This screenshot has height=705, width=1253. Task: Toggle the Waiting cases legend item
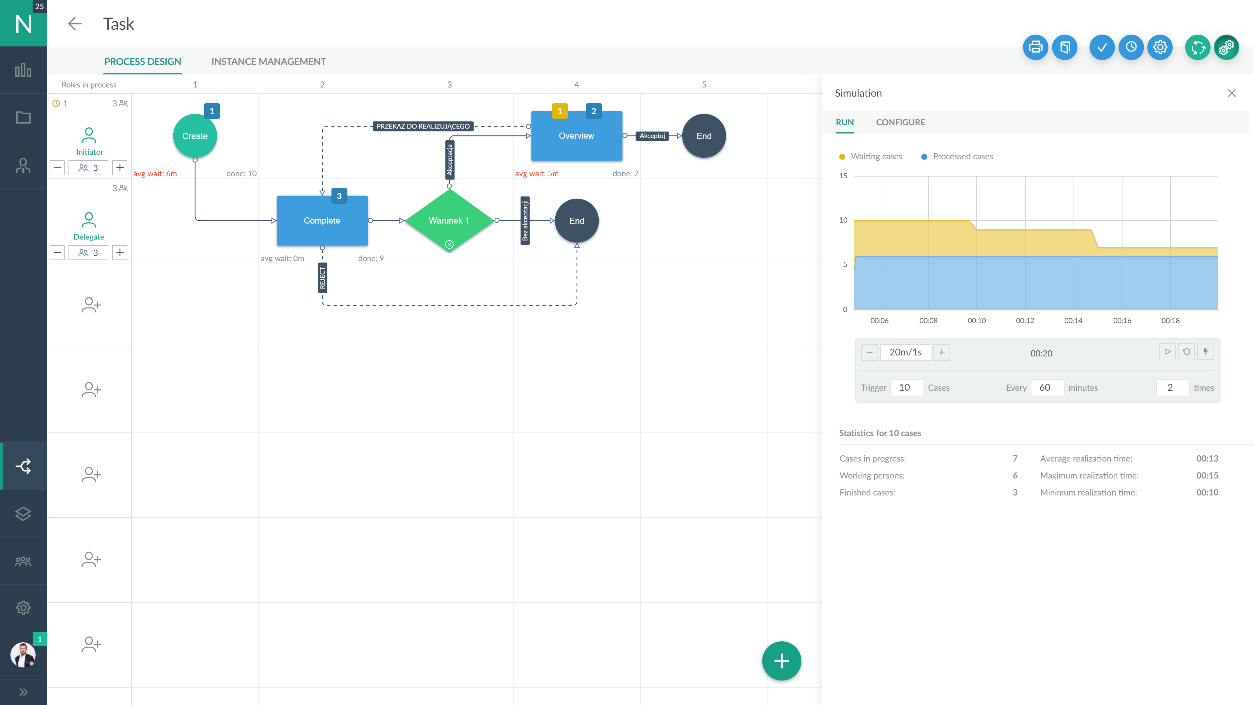[x=870, y=157]
